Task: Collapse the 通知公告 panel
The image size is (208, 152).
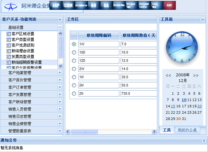Action: tap(204, 140)
